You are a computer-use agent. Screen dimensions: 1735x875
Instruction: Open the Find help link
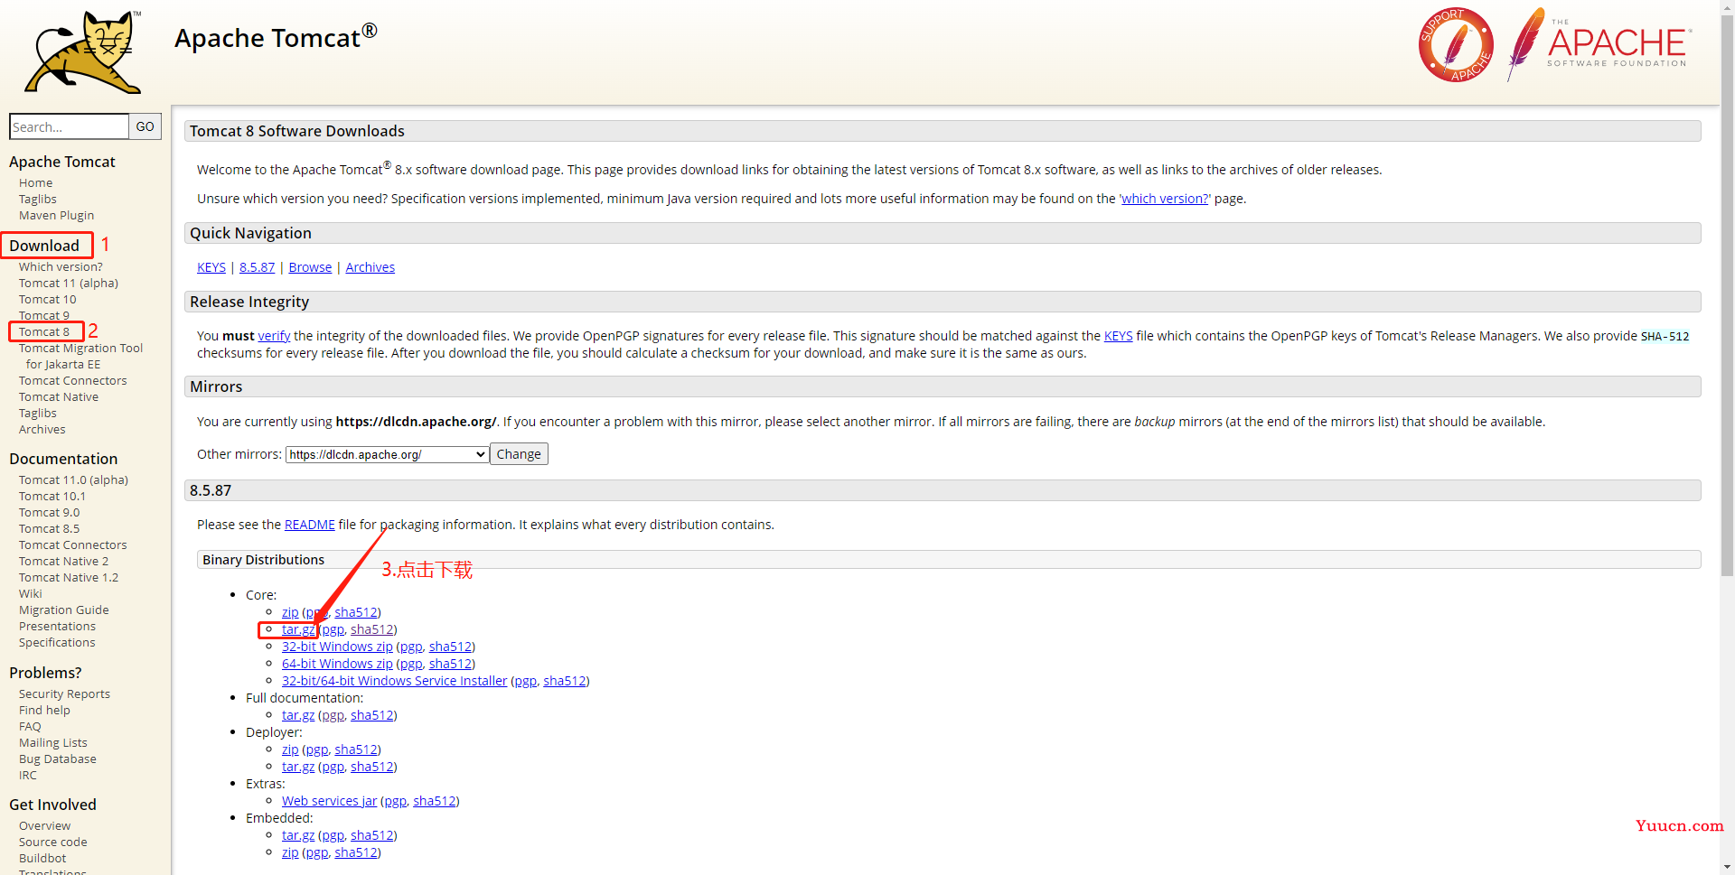tap(44, 710)
